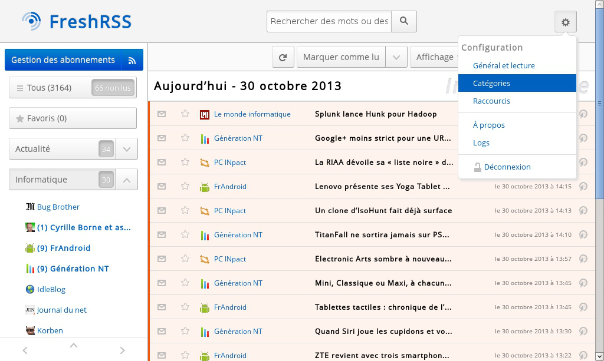The width and height of the screenshot is (604, 361).
Task: Choose Déconnexion to log out
Action: point(517,167)
